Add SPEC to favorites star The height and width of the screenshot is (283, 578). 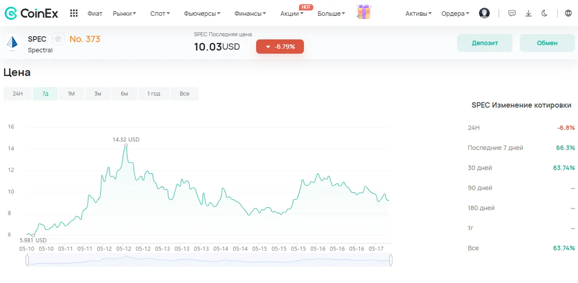tap(58, 39)
